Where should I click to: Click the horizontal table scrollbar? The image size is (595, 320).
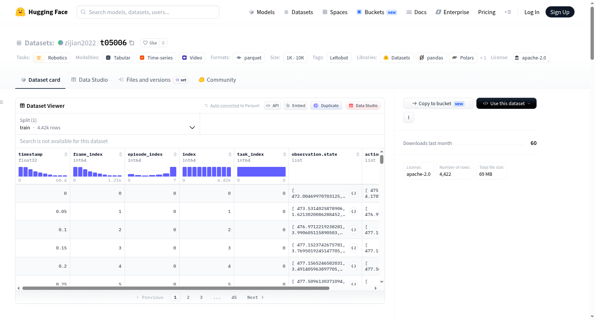tap(176, 288)
